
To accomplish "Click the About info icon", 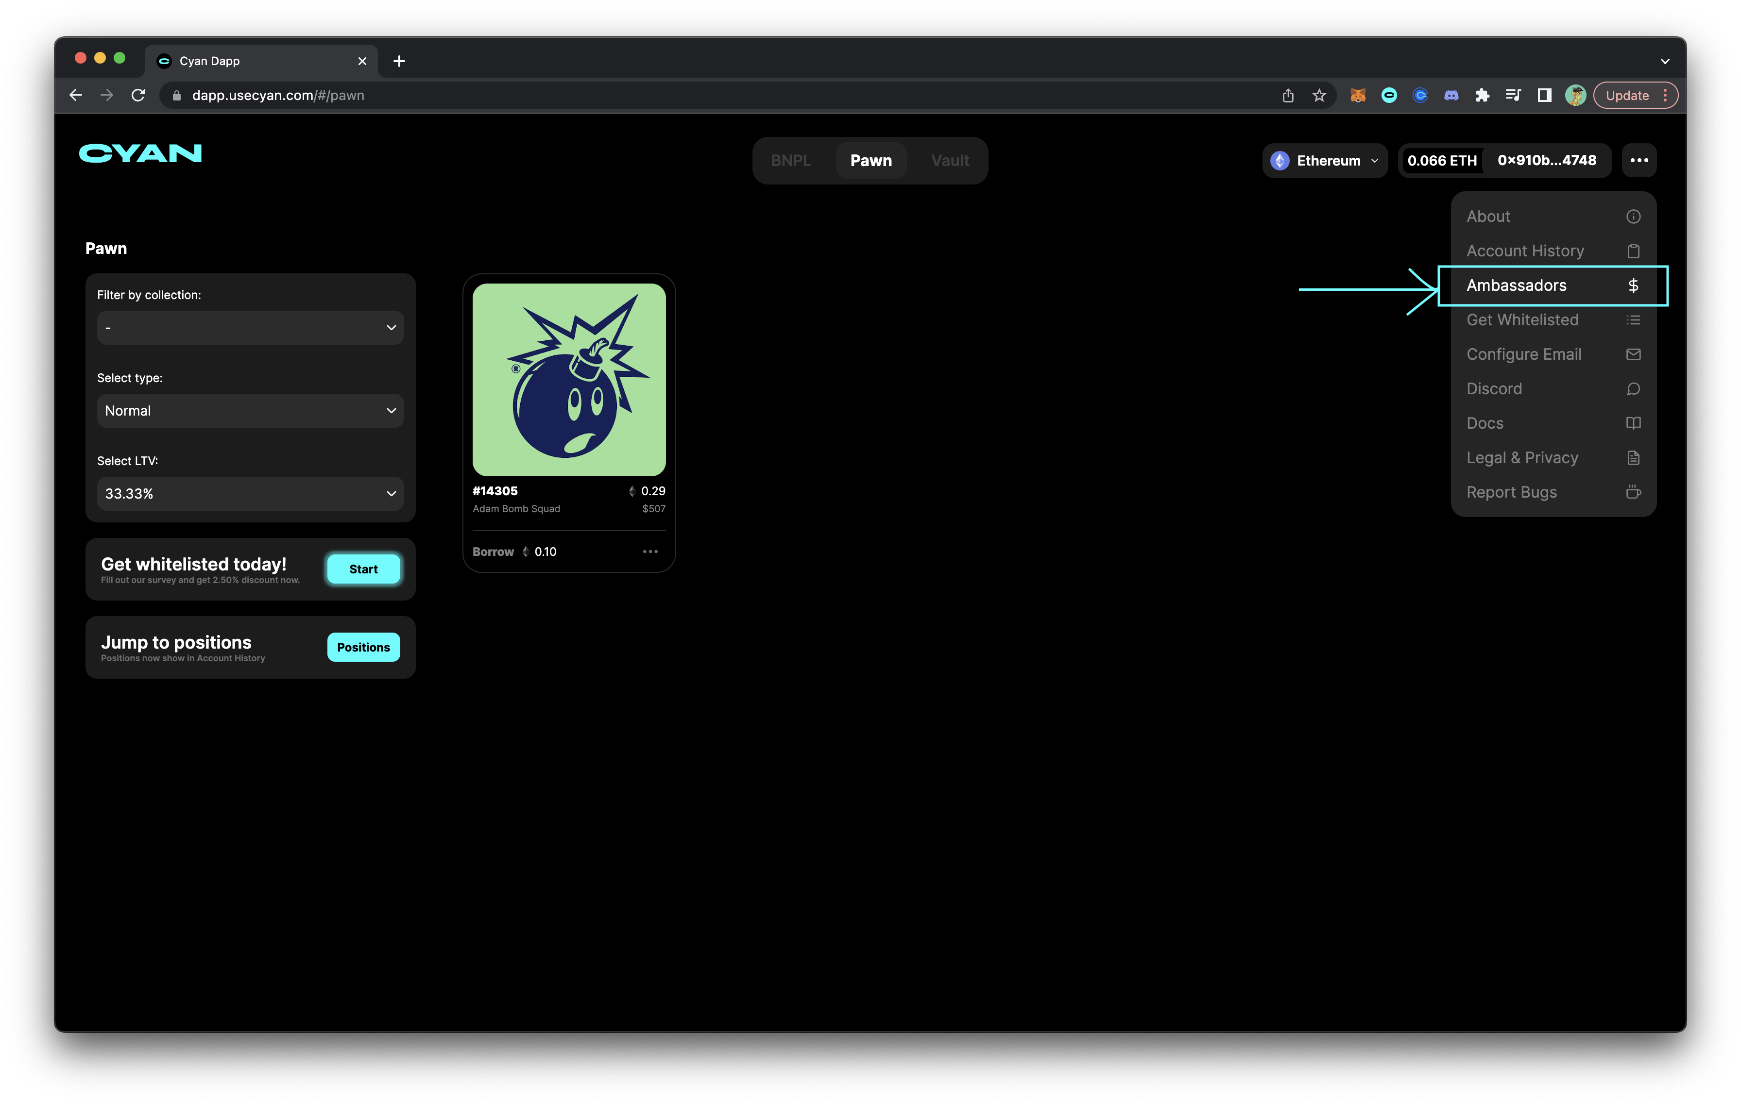I will click(1633, 217).
